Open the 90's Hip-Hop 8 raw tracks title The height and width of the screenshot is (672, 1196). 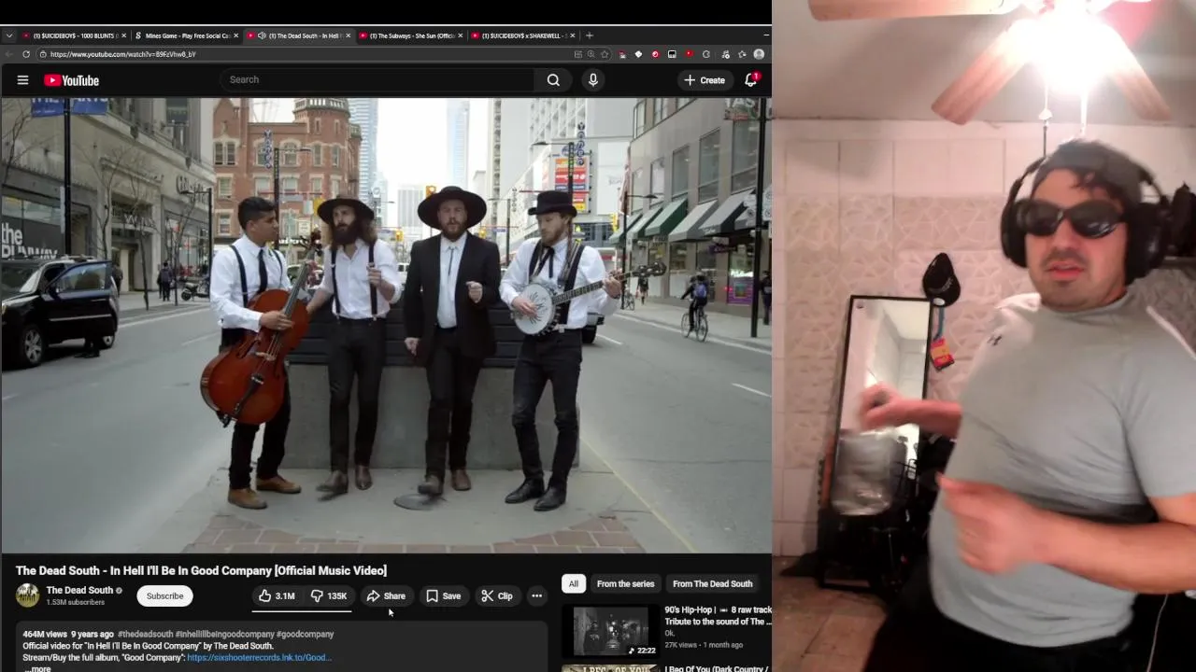point(718,616)
